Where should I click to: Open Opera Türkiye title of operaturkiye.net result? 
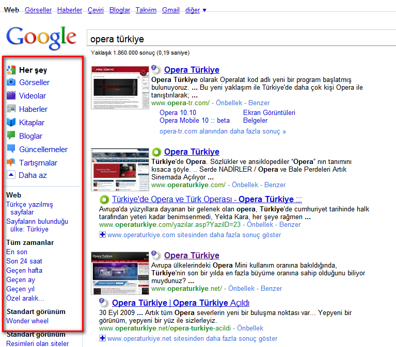[192, 255]
